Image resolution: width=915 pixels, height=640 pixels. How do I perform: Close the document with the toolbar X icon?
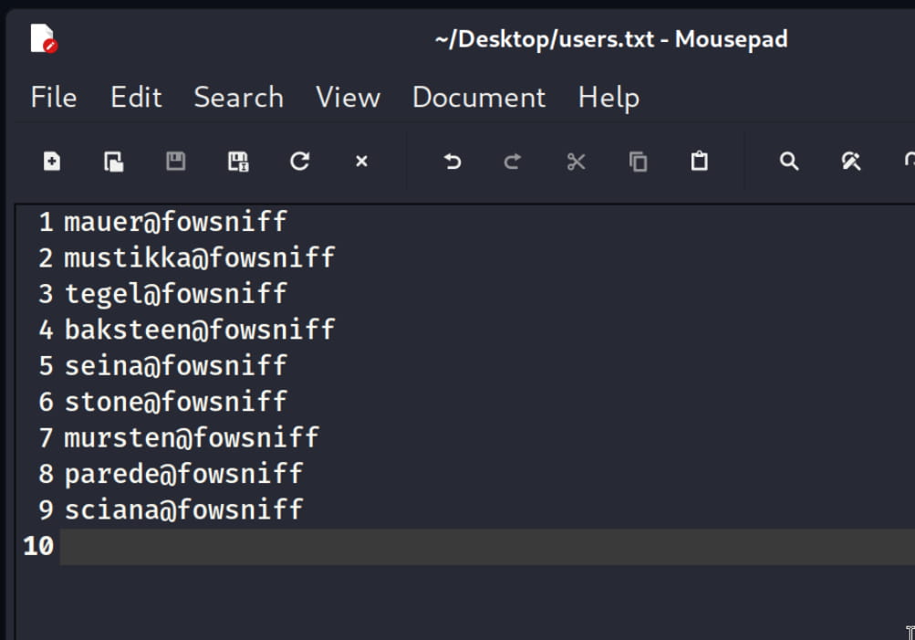click(x=361, y=162)
